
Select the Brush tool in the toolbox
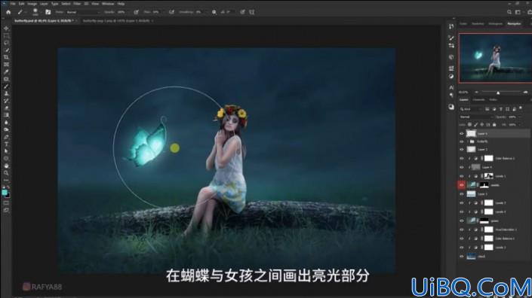click(6, 87)
